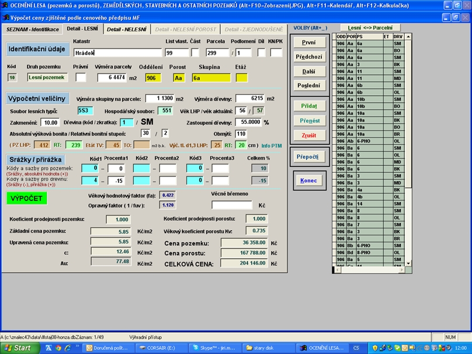Click the CS language indicator in the taskbar
The width and height of the screenshot is (472, 354).
pyautogui.click(x=356, y=348)
